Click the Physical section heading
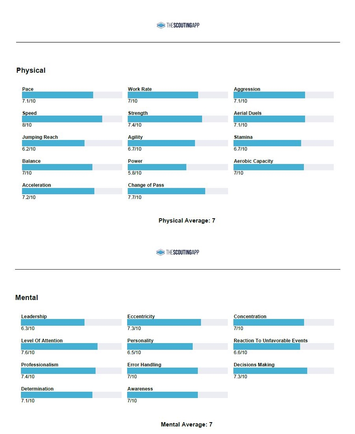This screenshot has width=355, height=434. pyautogui.click(x=31, y=70)
